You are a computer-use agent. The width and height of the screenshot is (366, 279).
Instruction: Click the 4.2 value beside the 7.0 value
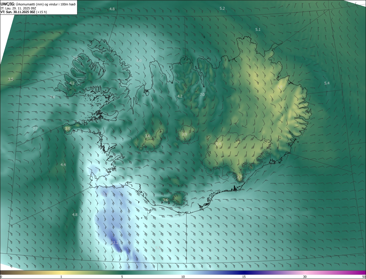[180, 96]
